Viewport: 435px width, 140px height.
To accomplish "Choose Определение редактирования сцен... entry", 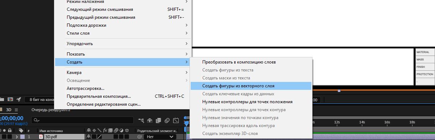I will click(123, 104).
